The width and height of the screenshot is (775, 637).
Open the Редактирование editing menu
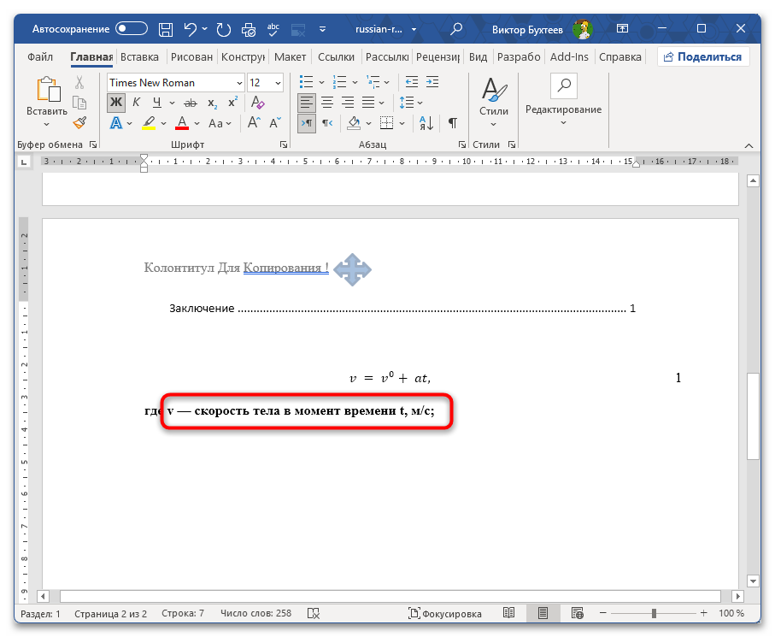tap(563, 101)
